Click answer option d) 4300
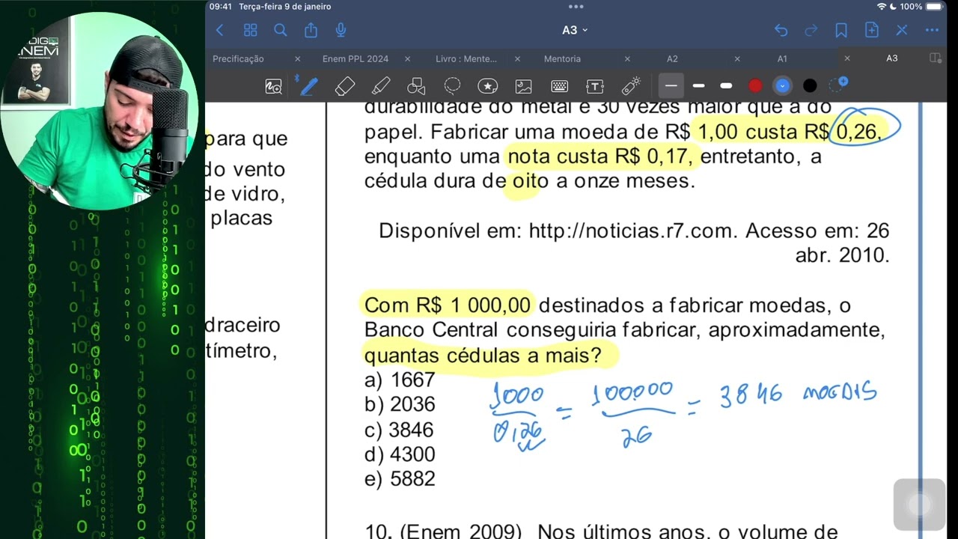 tap(400, 454)
